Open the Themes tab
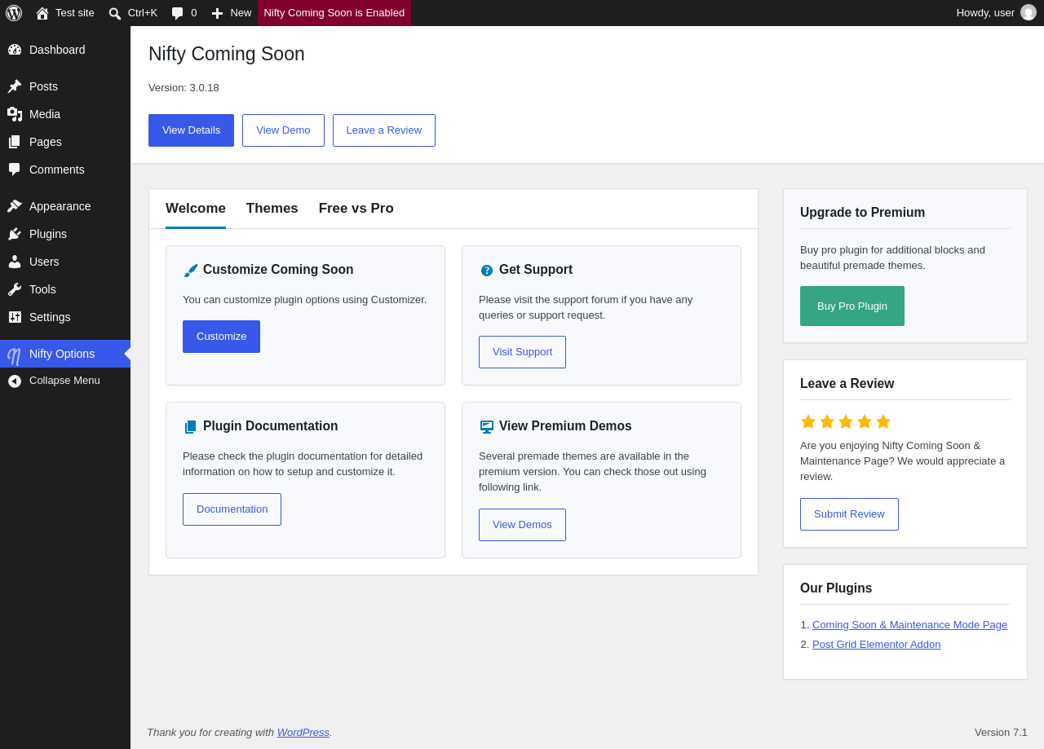Screen dimensions: 1044x749 (272, 209)
